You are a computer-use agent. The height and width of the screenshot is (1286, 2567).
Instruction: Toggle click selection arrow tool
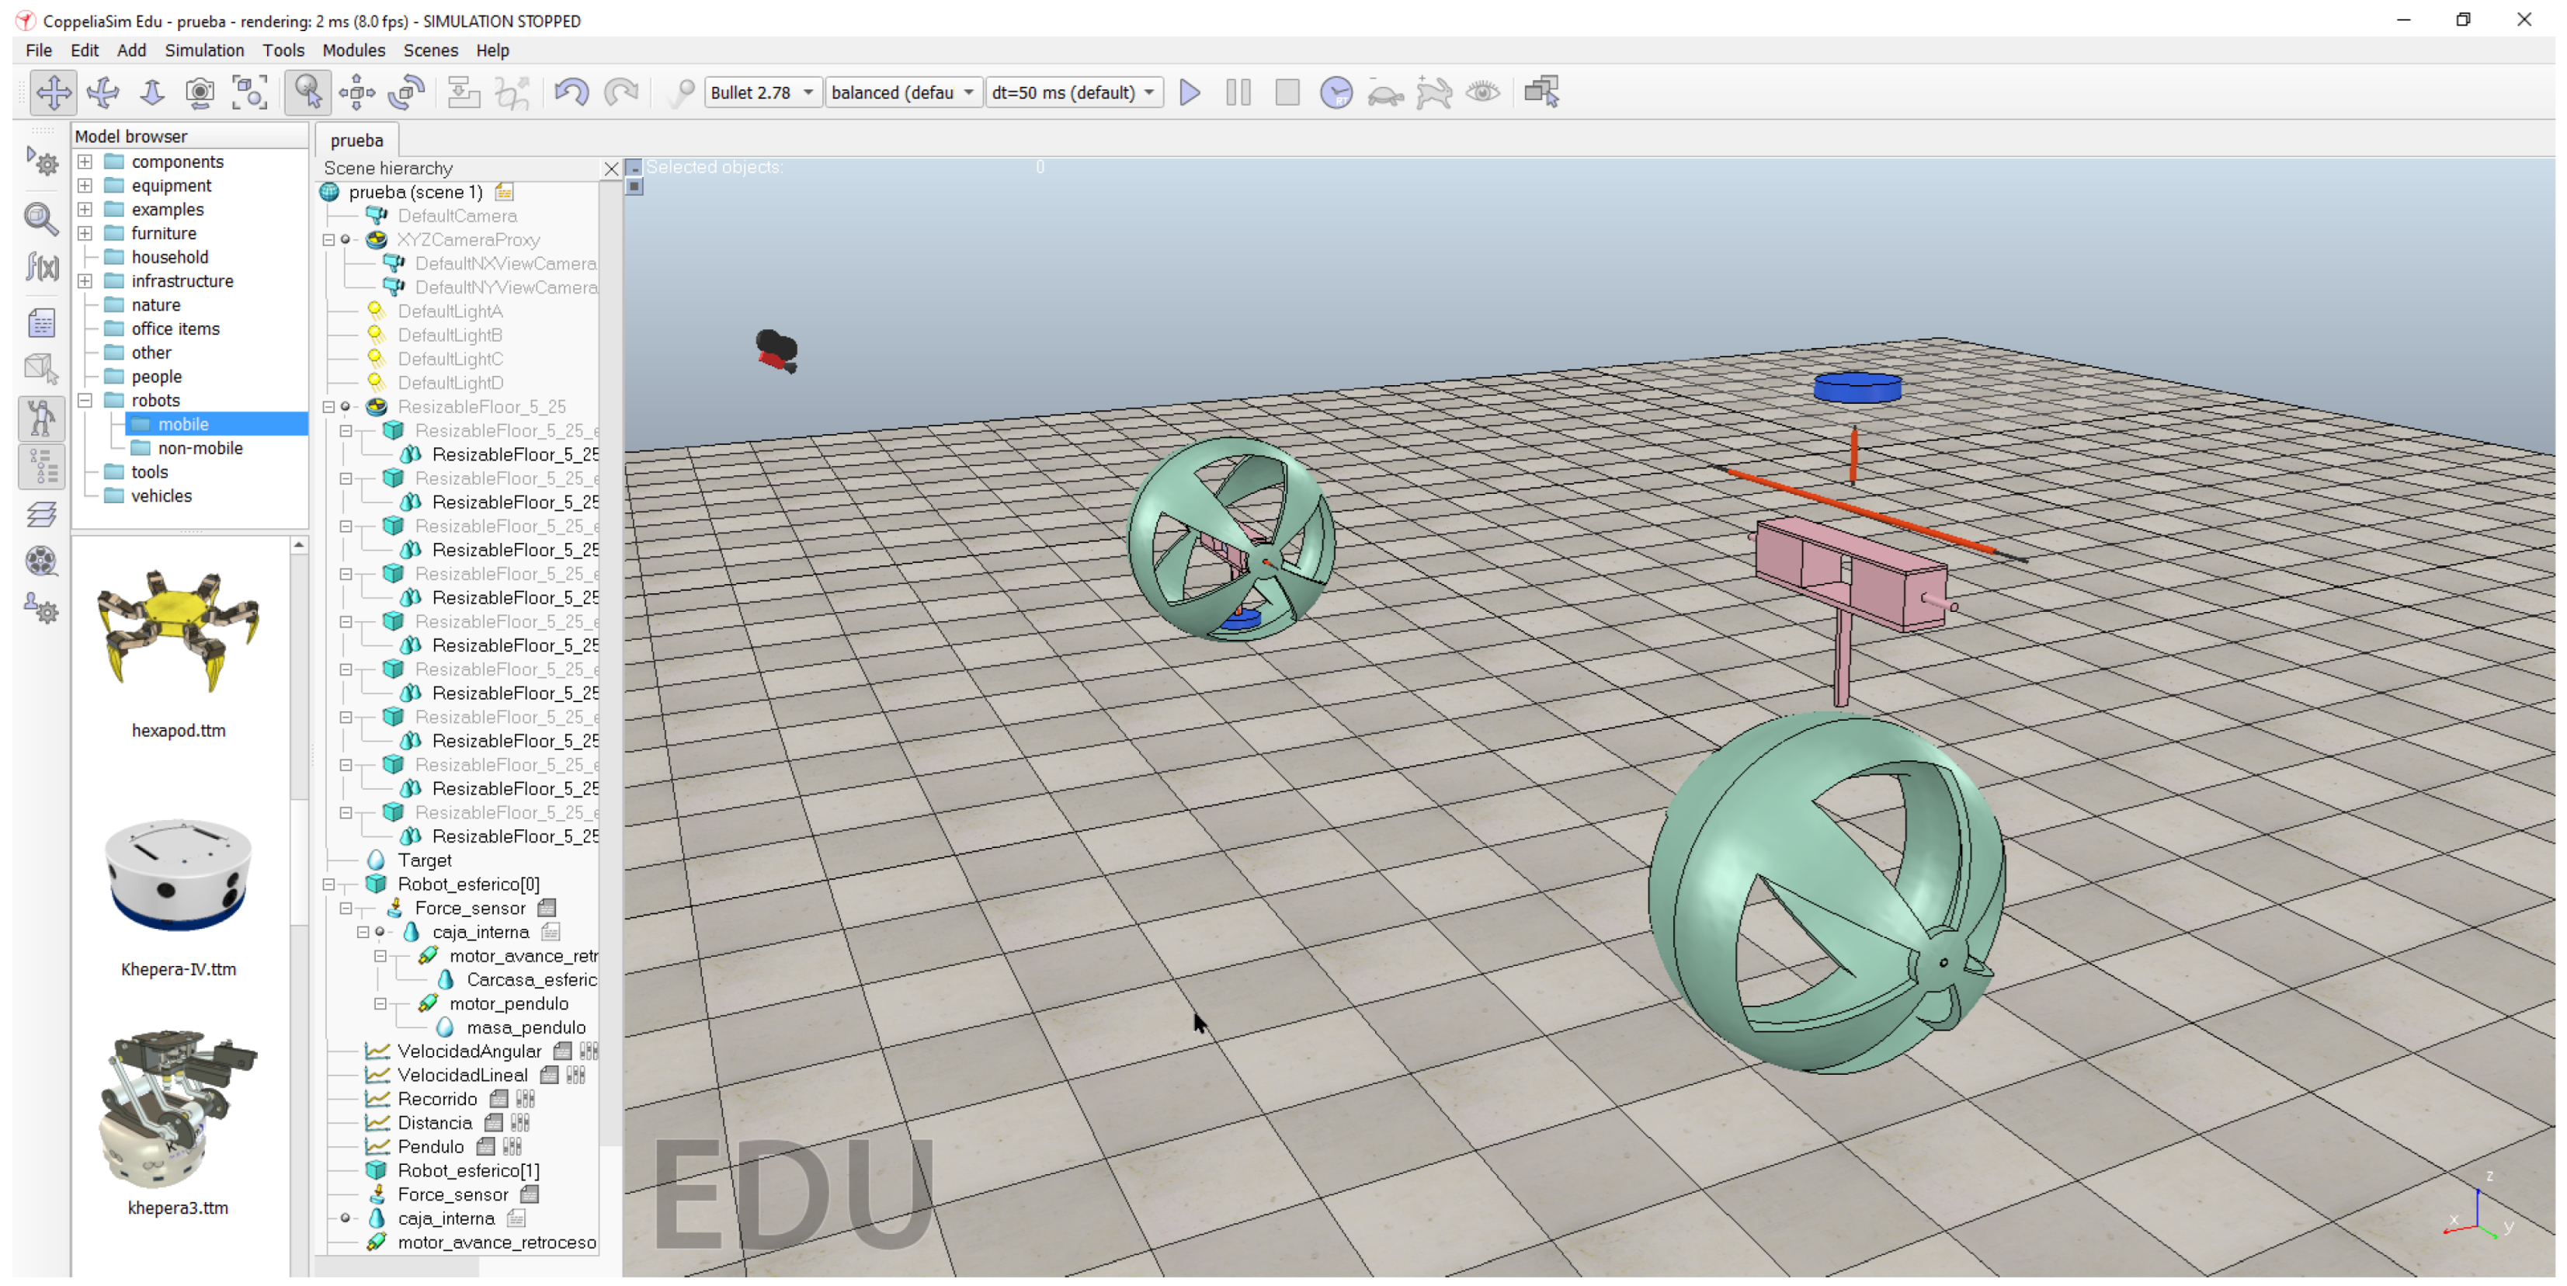307,92
